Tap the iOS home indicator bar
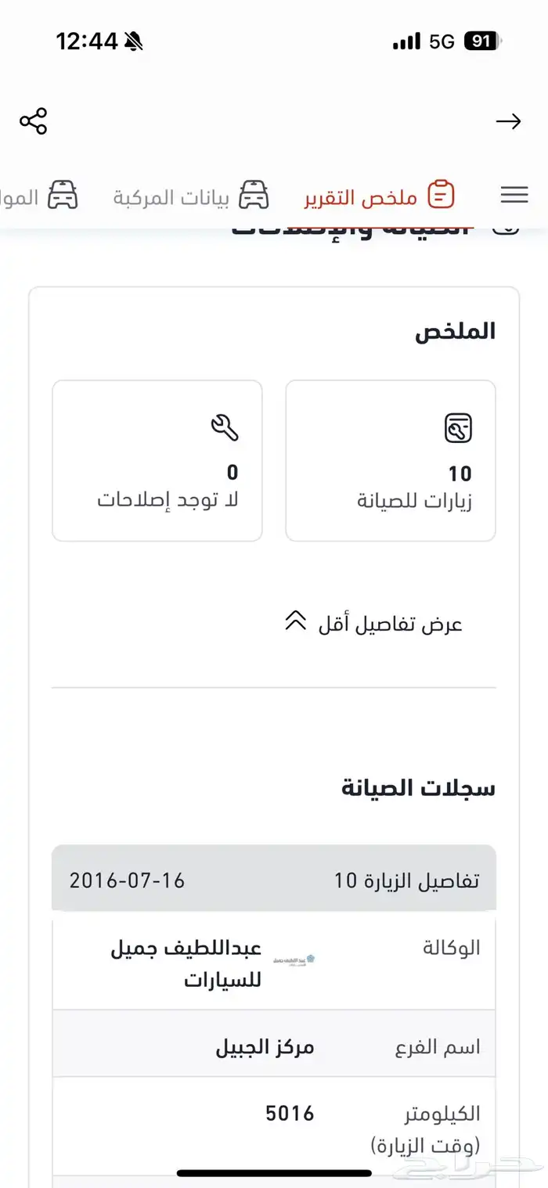This screenshot has height=1188, width=548. tap(274, 1173)
